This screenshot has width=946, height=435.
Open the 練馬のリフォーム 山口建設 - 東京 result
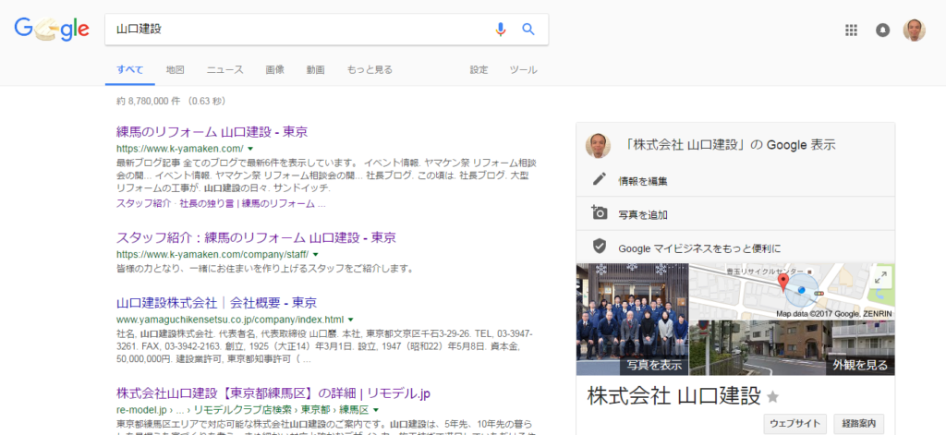point(212,131)
